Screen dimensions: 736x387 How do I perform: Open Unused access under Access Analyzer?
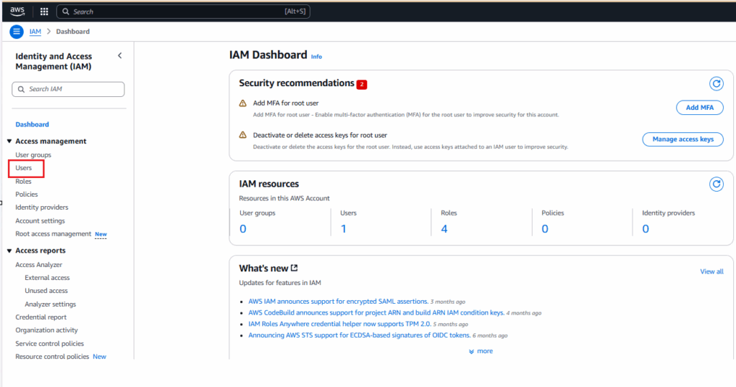(46, 291)
